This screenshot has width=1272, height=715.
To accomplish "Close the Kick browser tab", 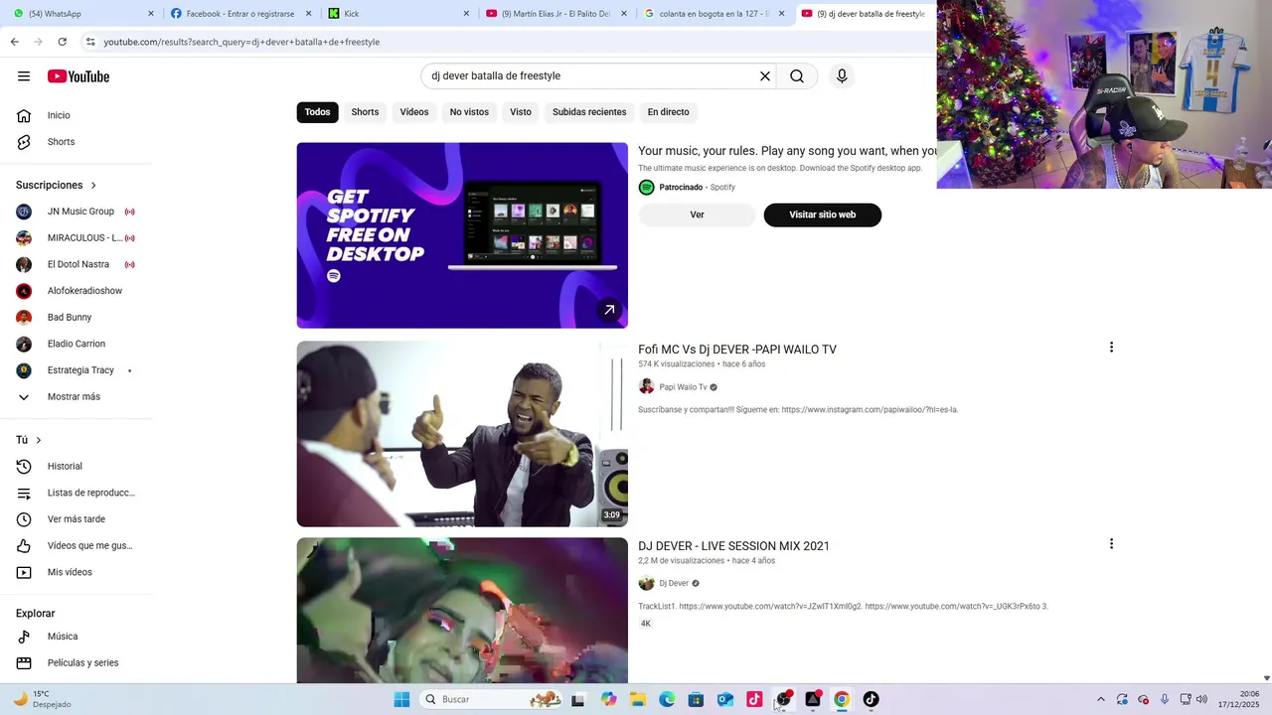I will click(x=466, y=14).
